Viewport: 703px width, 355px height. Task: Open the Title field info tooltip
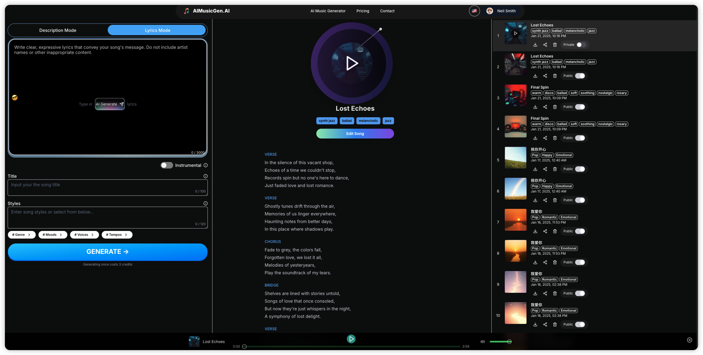(206, 176)
